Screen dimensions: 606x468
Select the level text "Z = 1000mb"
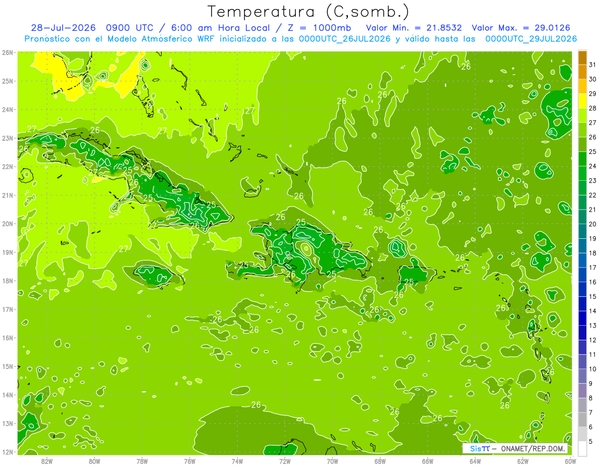point(320,28)
